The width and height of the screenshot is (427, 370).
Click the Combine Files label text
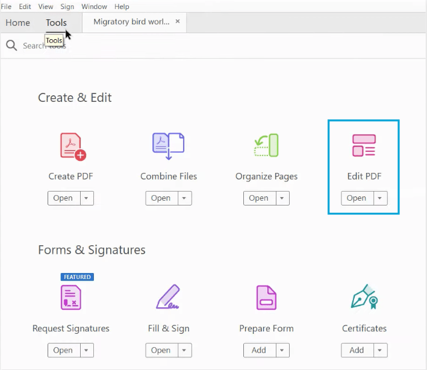(169, 177)
